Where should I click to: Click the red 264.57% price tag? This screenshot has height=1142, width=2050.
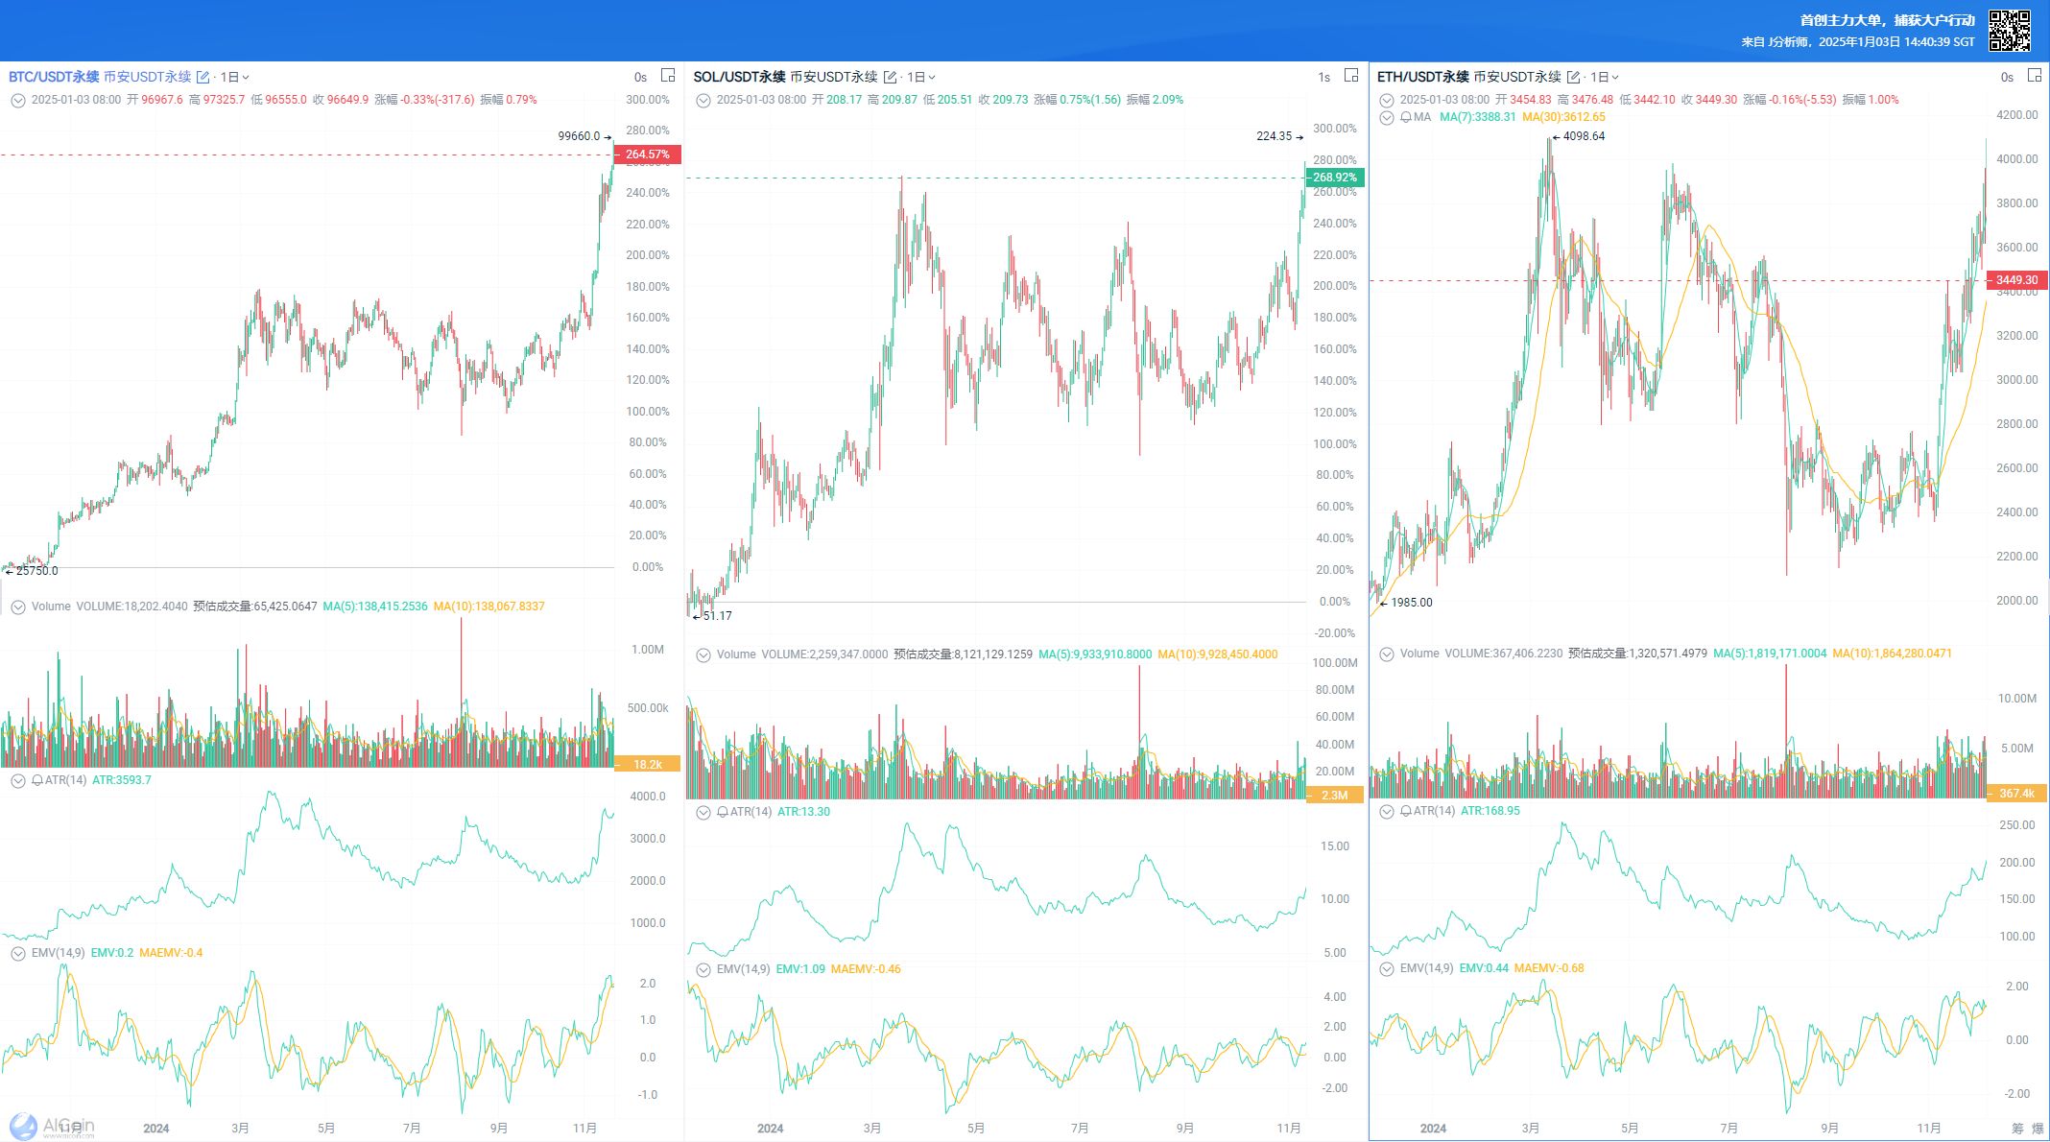[648, 155]
